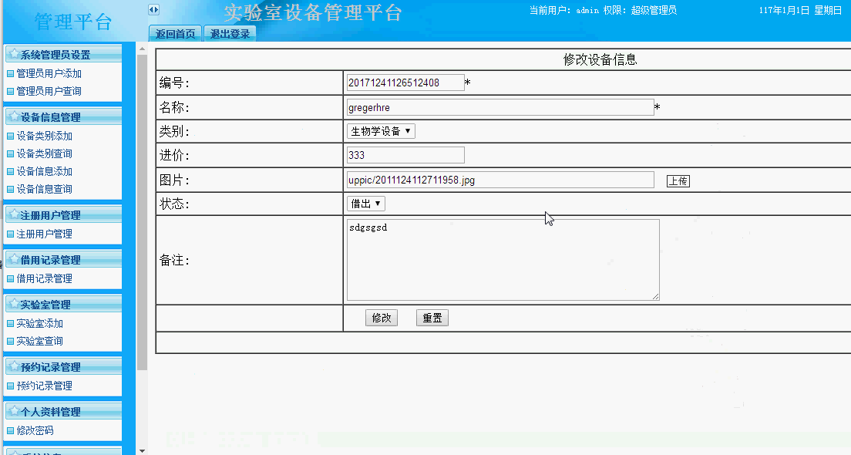Click the date text 117年1月1日 星期日

[800, 10]
